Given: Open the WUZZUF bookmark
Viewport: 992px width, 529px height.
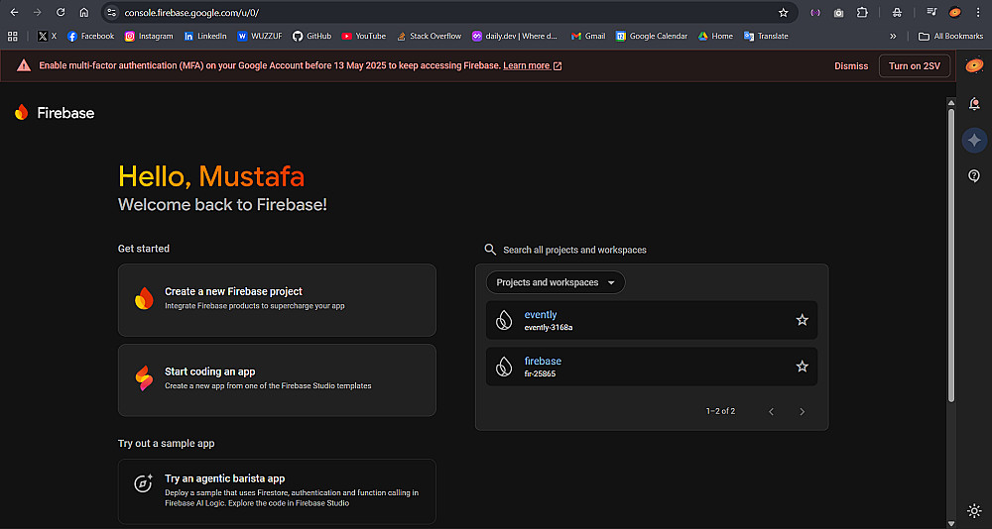Looking at the screenshot, I should [x=259, y=36].
